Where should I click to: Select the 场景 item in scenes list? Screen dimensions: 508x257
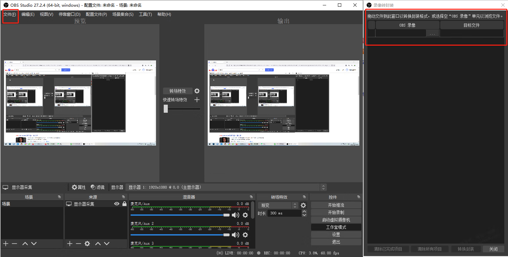(x=32, y=204)
